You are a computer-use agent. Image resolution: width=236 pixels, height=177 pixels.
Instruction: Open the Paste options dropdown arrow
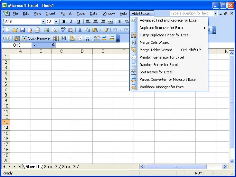(x=100, y=30)
